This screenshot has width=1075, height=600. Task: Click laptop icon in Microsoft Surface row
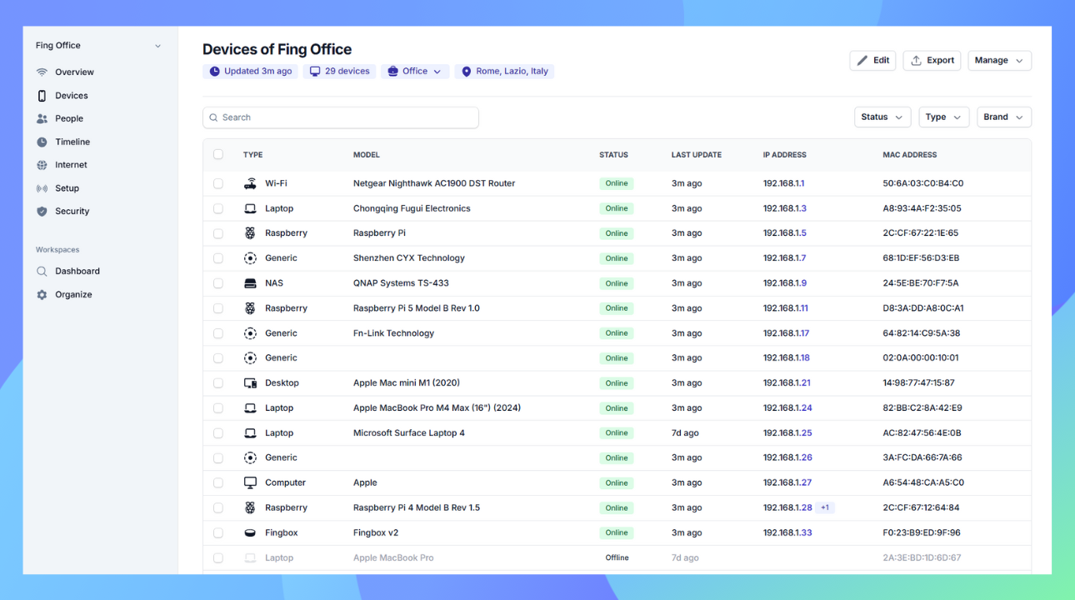point(250,433)
